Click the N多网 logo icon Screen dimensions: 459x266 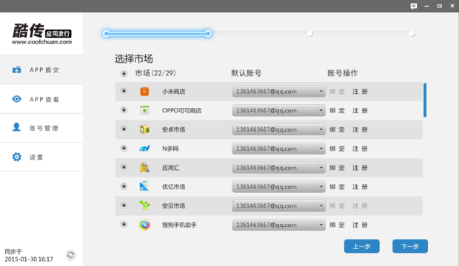144,149
